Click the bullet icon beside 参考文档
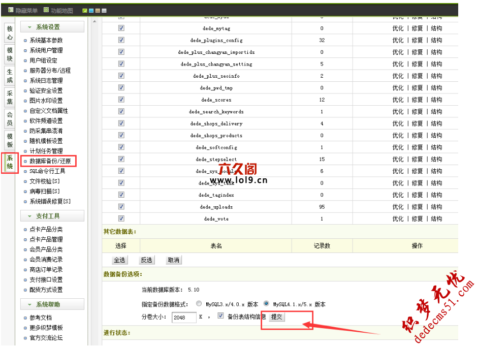Viewport: 477px width, 347px height. pos(25,318)
